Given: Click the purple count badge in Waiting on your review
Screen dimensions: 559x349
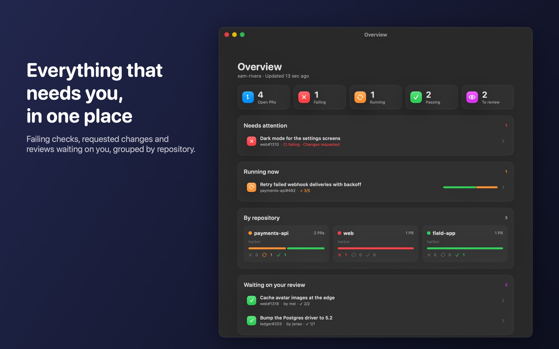Looking at the screenshot, I should click(506, 285).
